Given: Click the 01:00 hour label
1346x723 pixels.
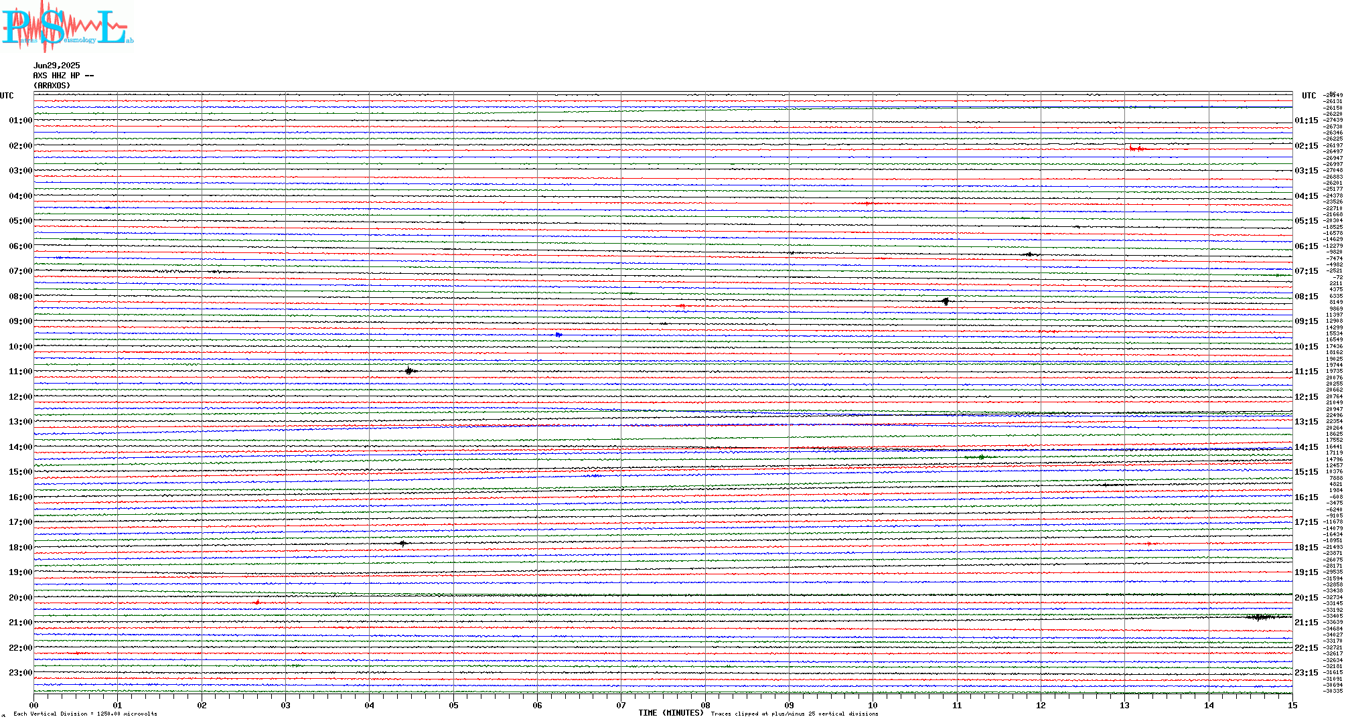Looking at the screenshot, I should (21, 120).
